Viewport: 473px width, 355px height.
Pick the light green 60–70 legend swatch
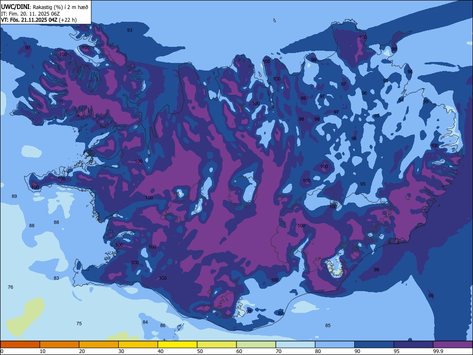coord(256,345)
